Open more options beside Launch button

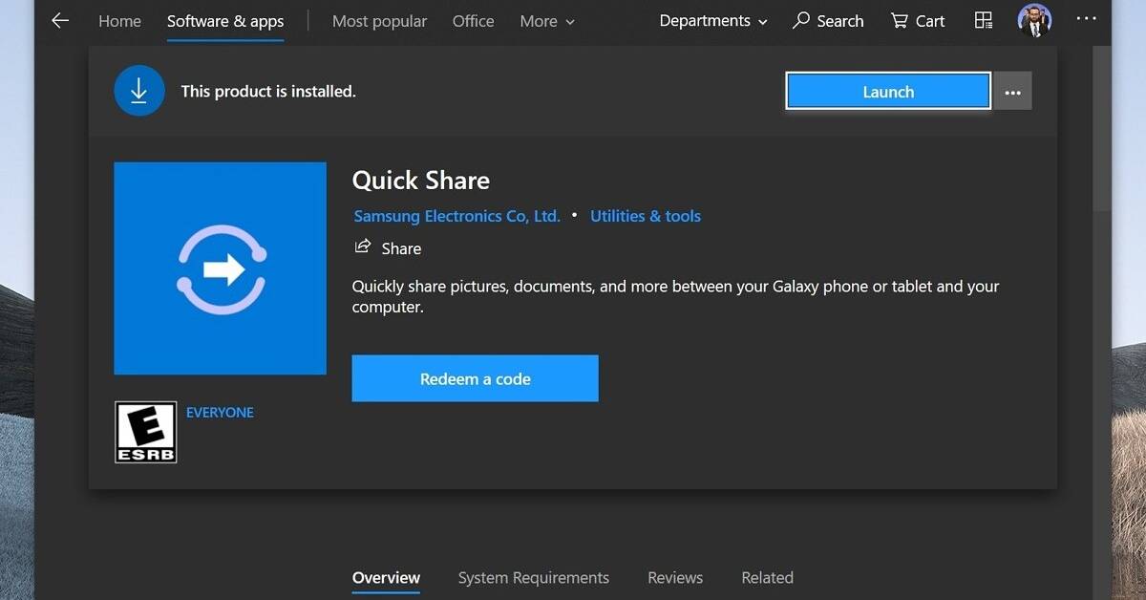1012,92
